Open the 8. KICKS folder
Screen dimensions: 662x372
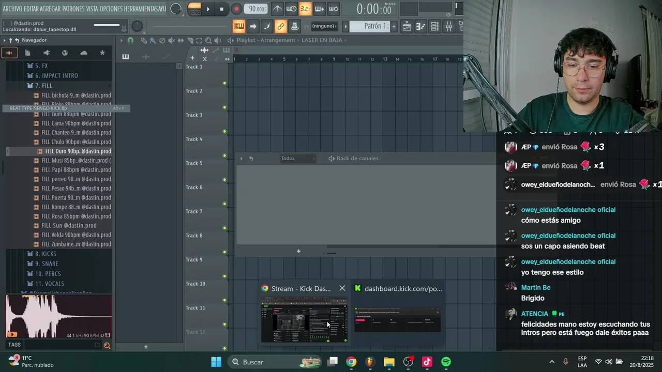click(46, 254)
